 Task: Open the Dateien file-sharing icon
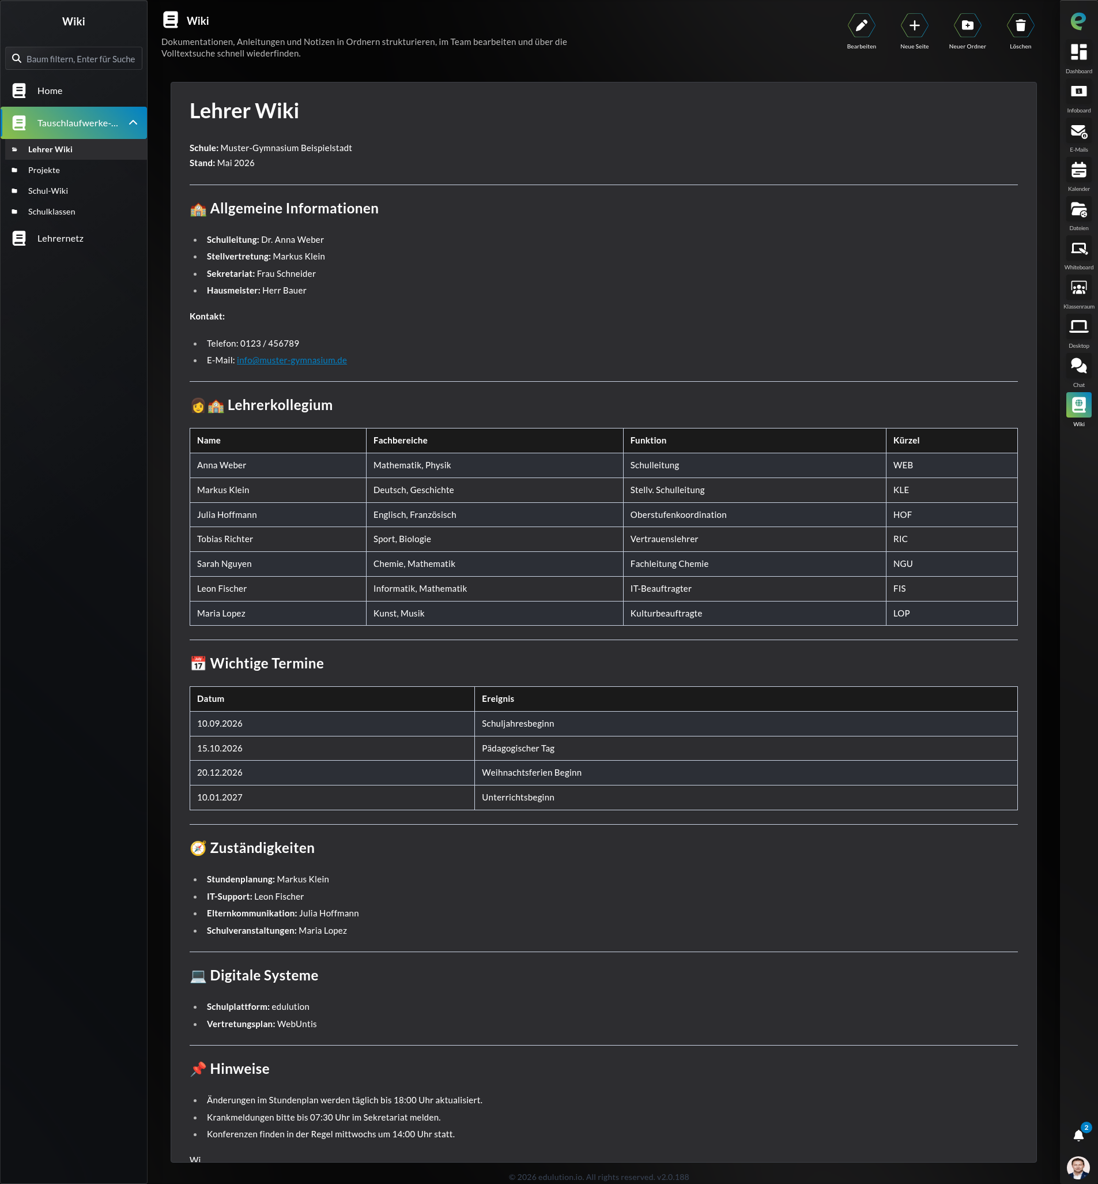[x=1078, y=209]
